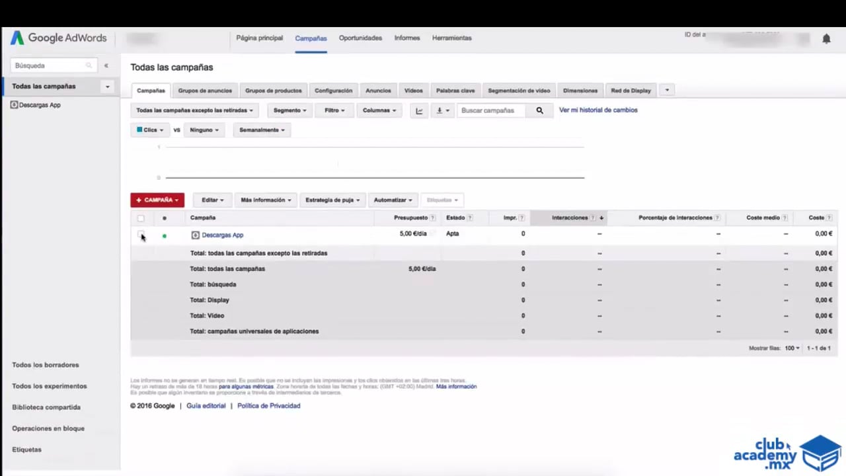This screenshot has height=476, width=846.
Task: Click the Google AdWords logo
Action: point(59,38)
